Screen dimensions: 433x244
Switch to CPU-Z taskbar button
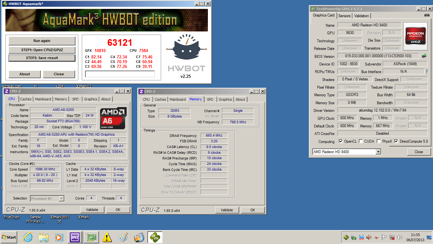point(75,237)
